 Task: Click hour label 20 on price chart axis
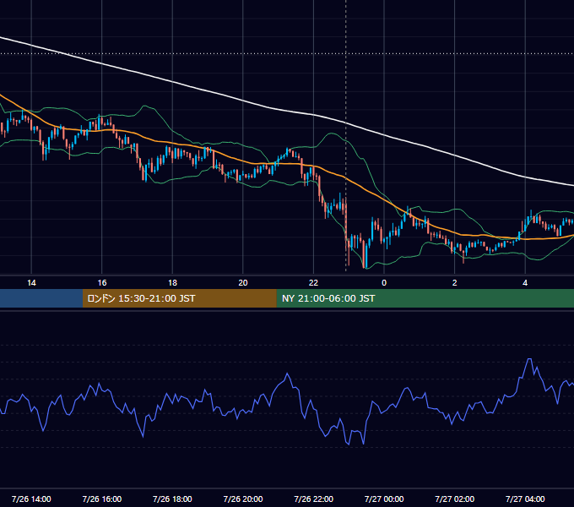click(x=243, y=283)
